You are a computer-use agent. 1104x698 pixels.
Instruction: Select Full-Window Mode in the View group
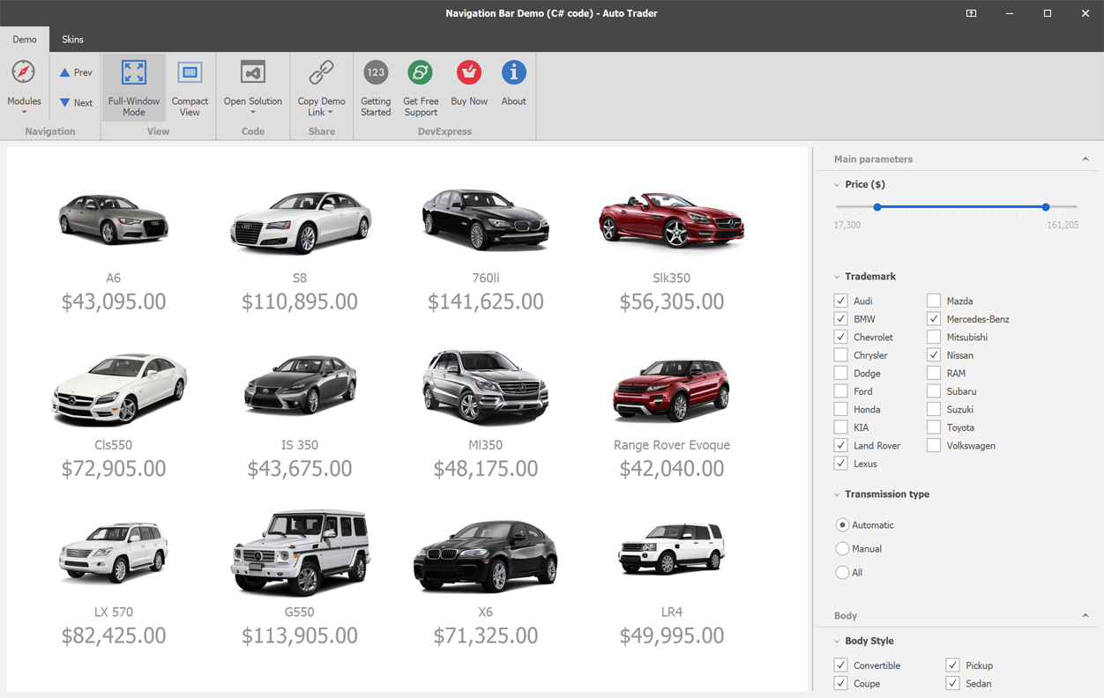click(133, 85)
